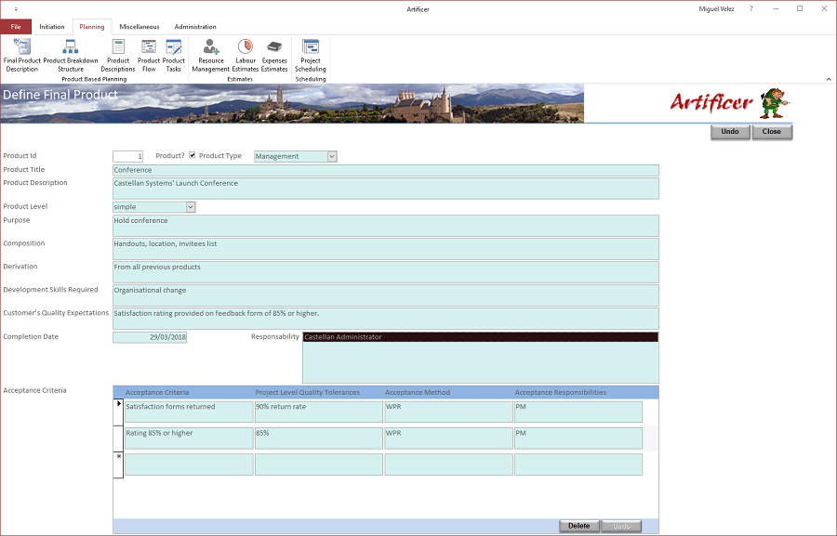The width and height of the screenshot is (837, 536).
Task: Click empty Quality Tolerances cell in new row
Action: [x=319, y=464]
